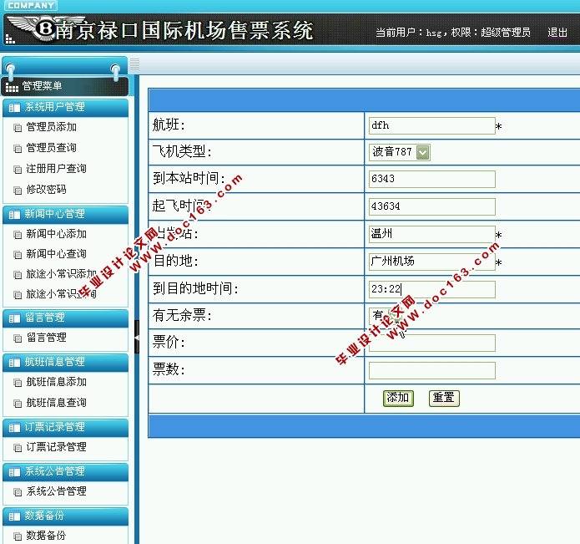Viewport: 580px width, 544px height.
Task: Focus the 到目的地时间 field containing 23:22
Action: click(x=432, y=289)
